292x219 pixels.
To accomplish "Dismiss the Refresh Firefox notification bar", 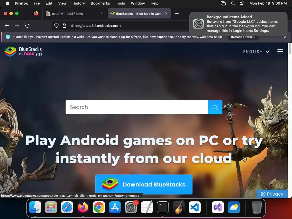I will (x=285, y=37).
